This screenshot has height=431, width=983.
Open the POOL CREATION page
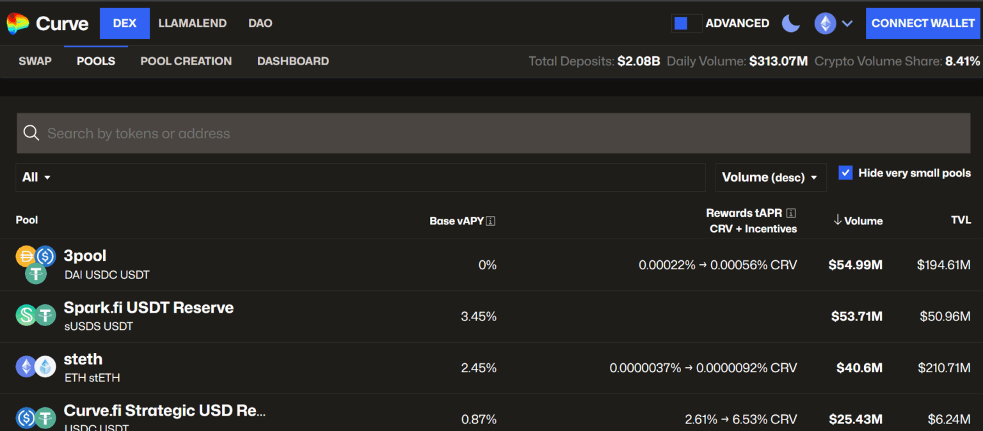point(186,61)
